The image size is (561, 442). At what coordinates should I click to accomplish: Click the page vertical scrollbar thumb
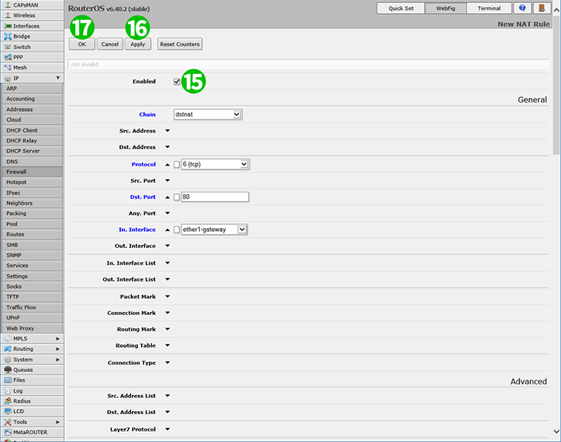(x=556, y=85)
